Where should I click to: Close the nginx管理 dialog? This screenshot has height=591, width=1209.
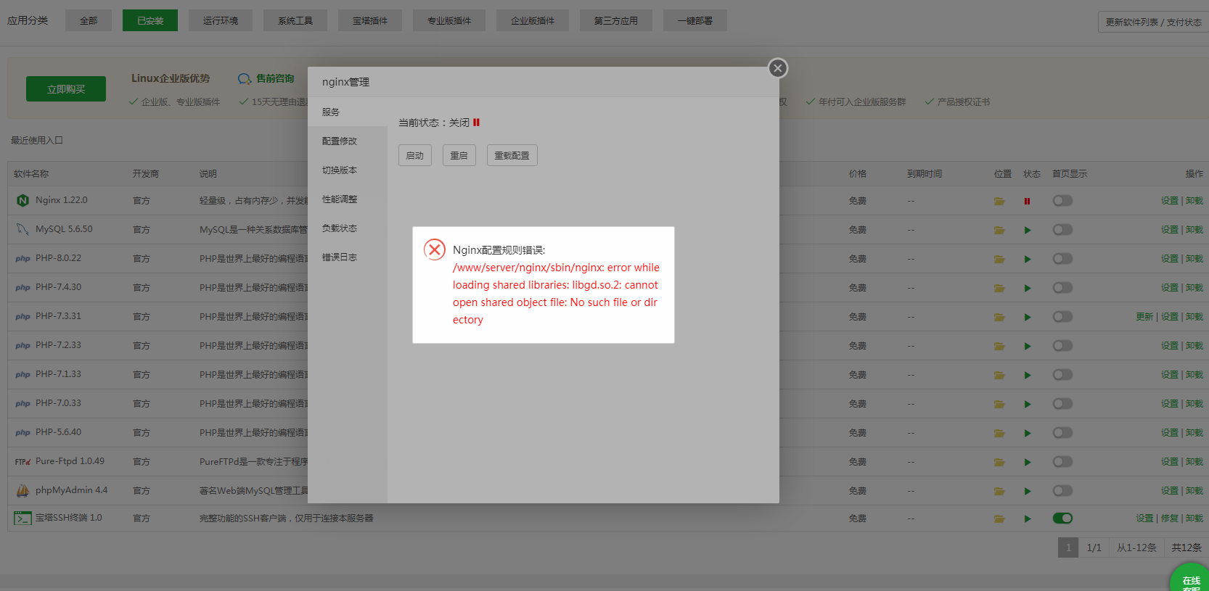pyautogui.click(x=778, y=68)
